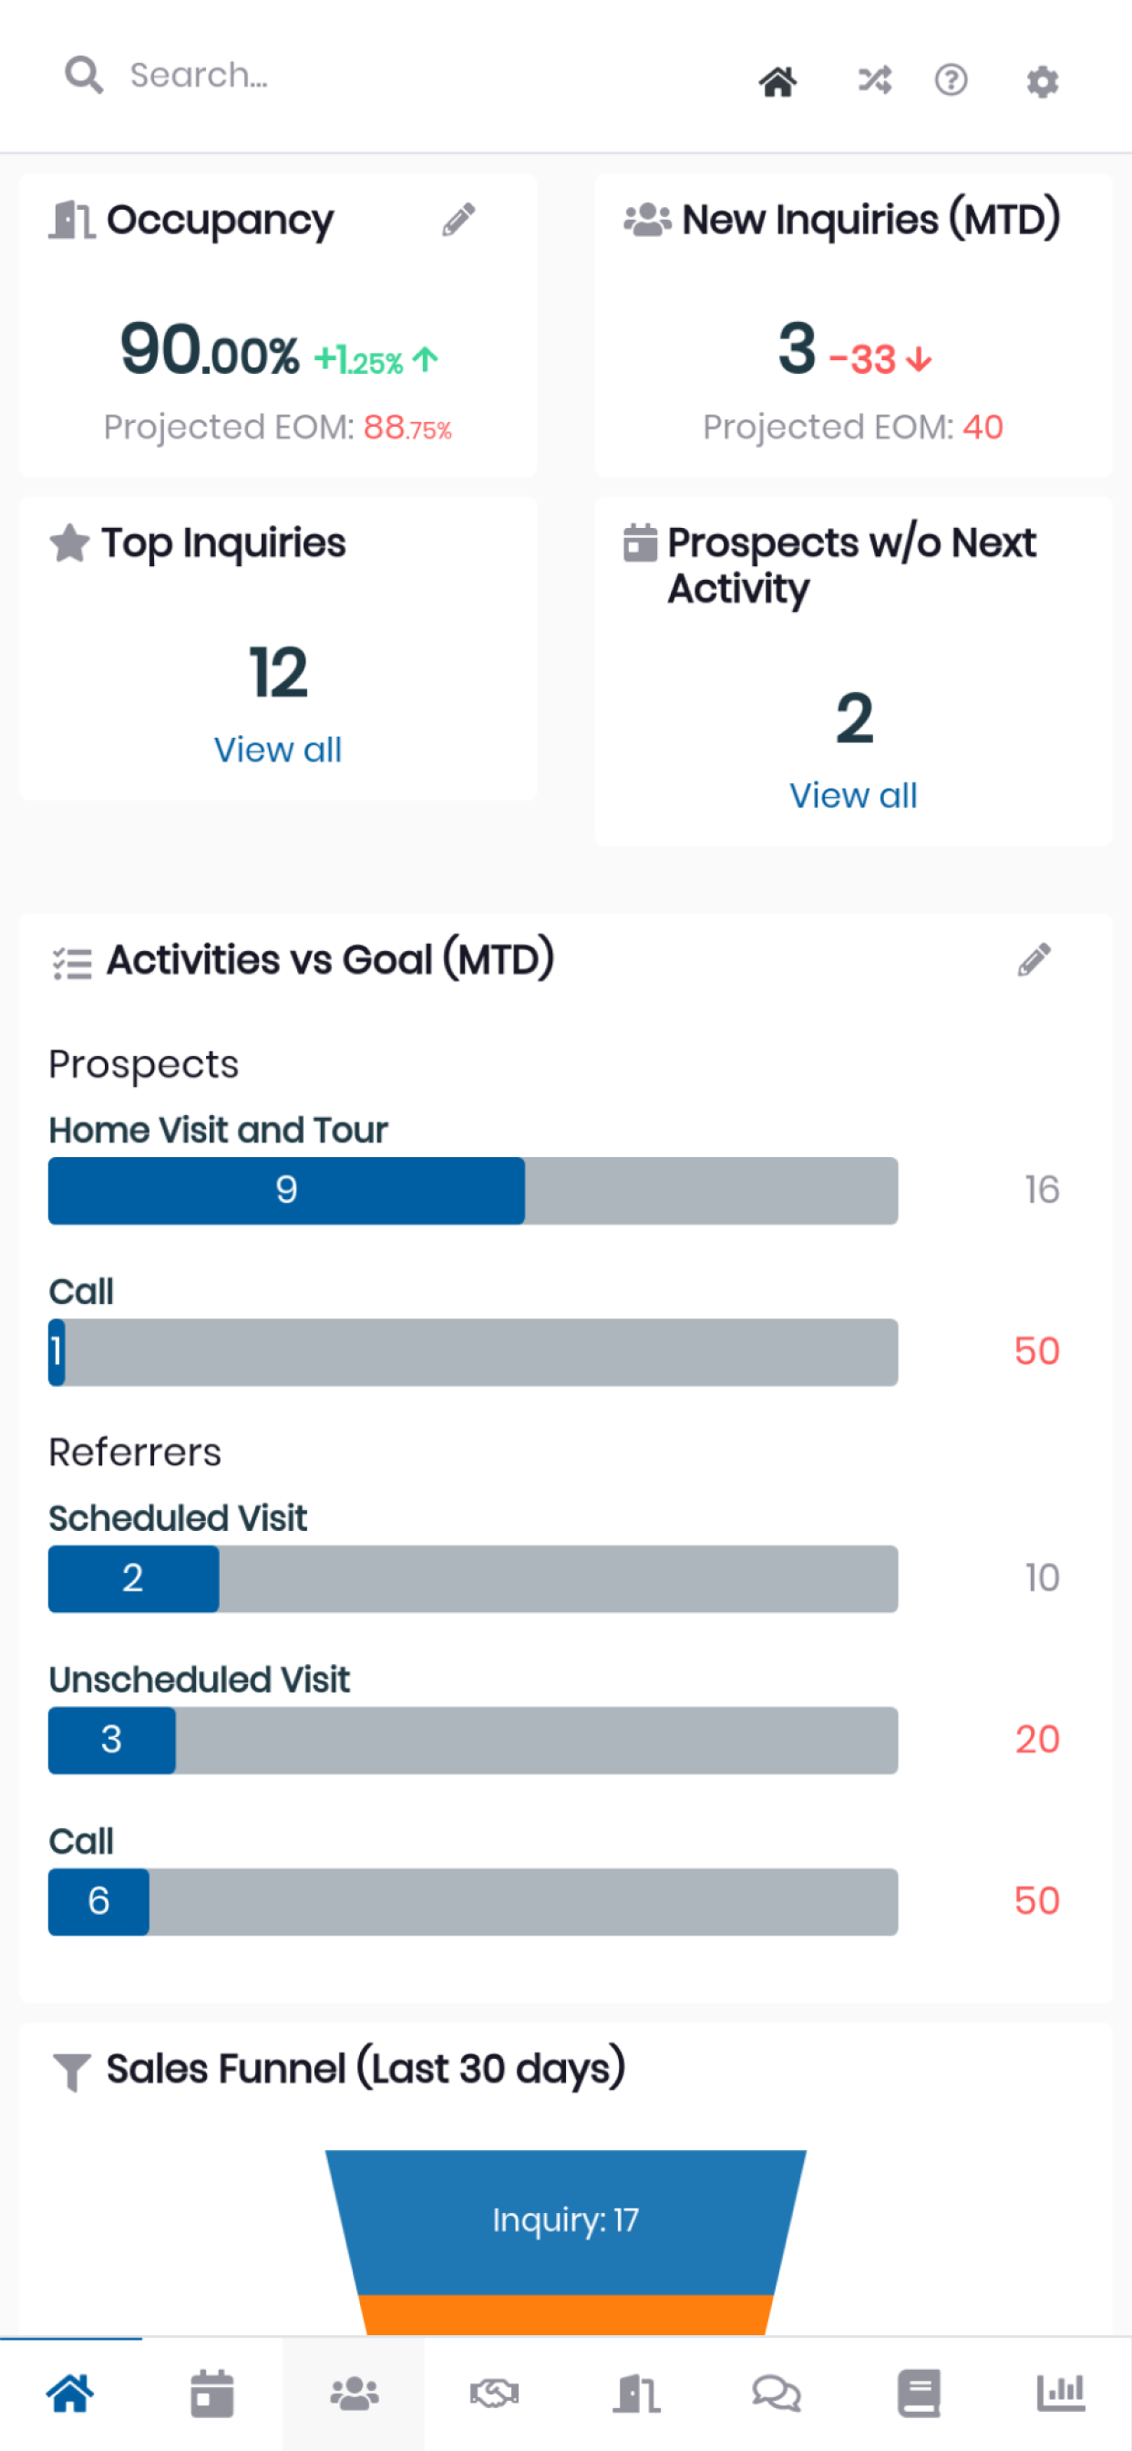Select building occupancy icon in bottom bar
The image size is (1132, 2451).
635,2392
